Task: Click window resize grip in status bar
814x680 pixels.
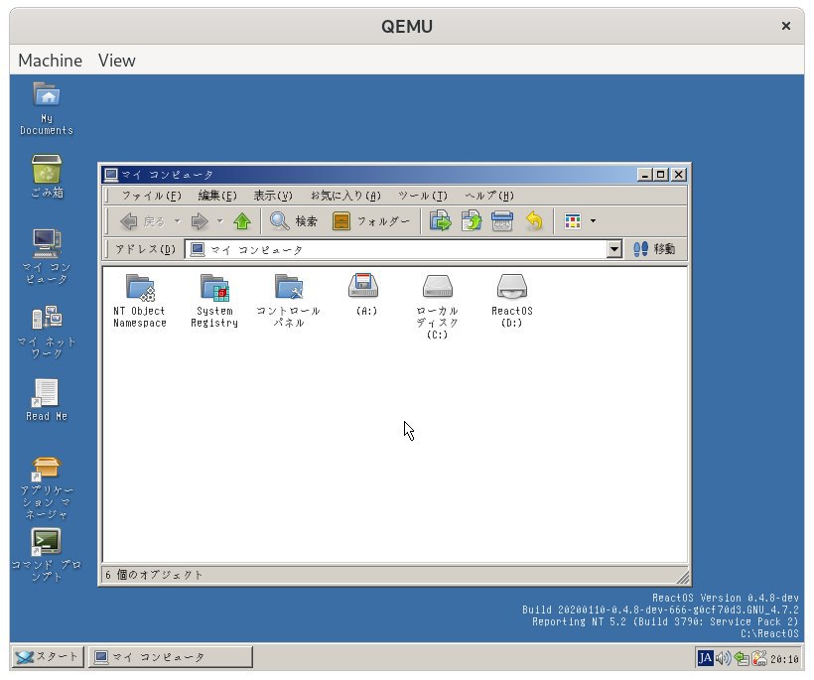Action: click(x=683, y=577)
